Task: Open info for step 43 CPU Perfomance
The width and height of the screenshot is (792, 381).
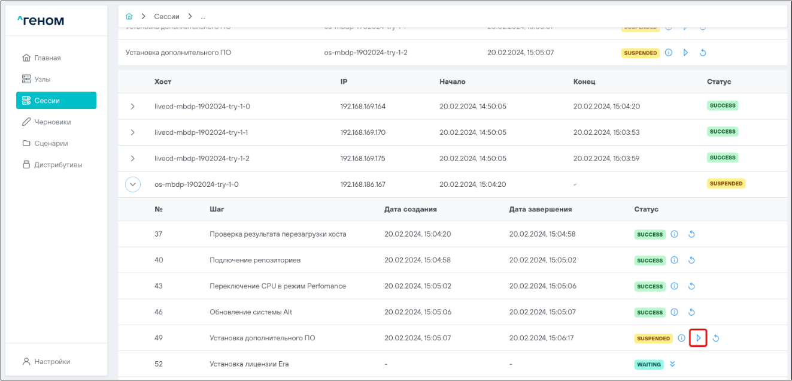Action: [674, 286]
